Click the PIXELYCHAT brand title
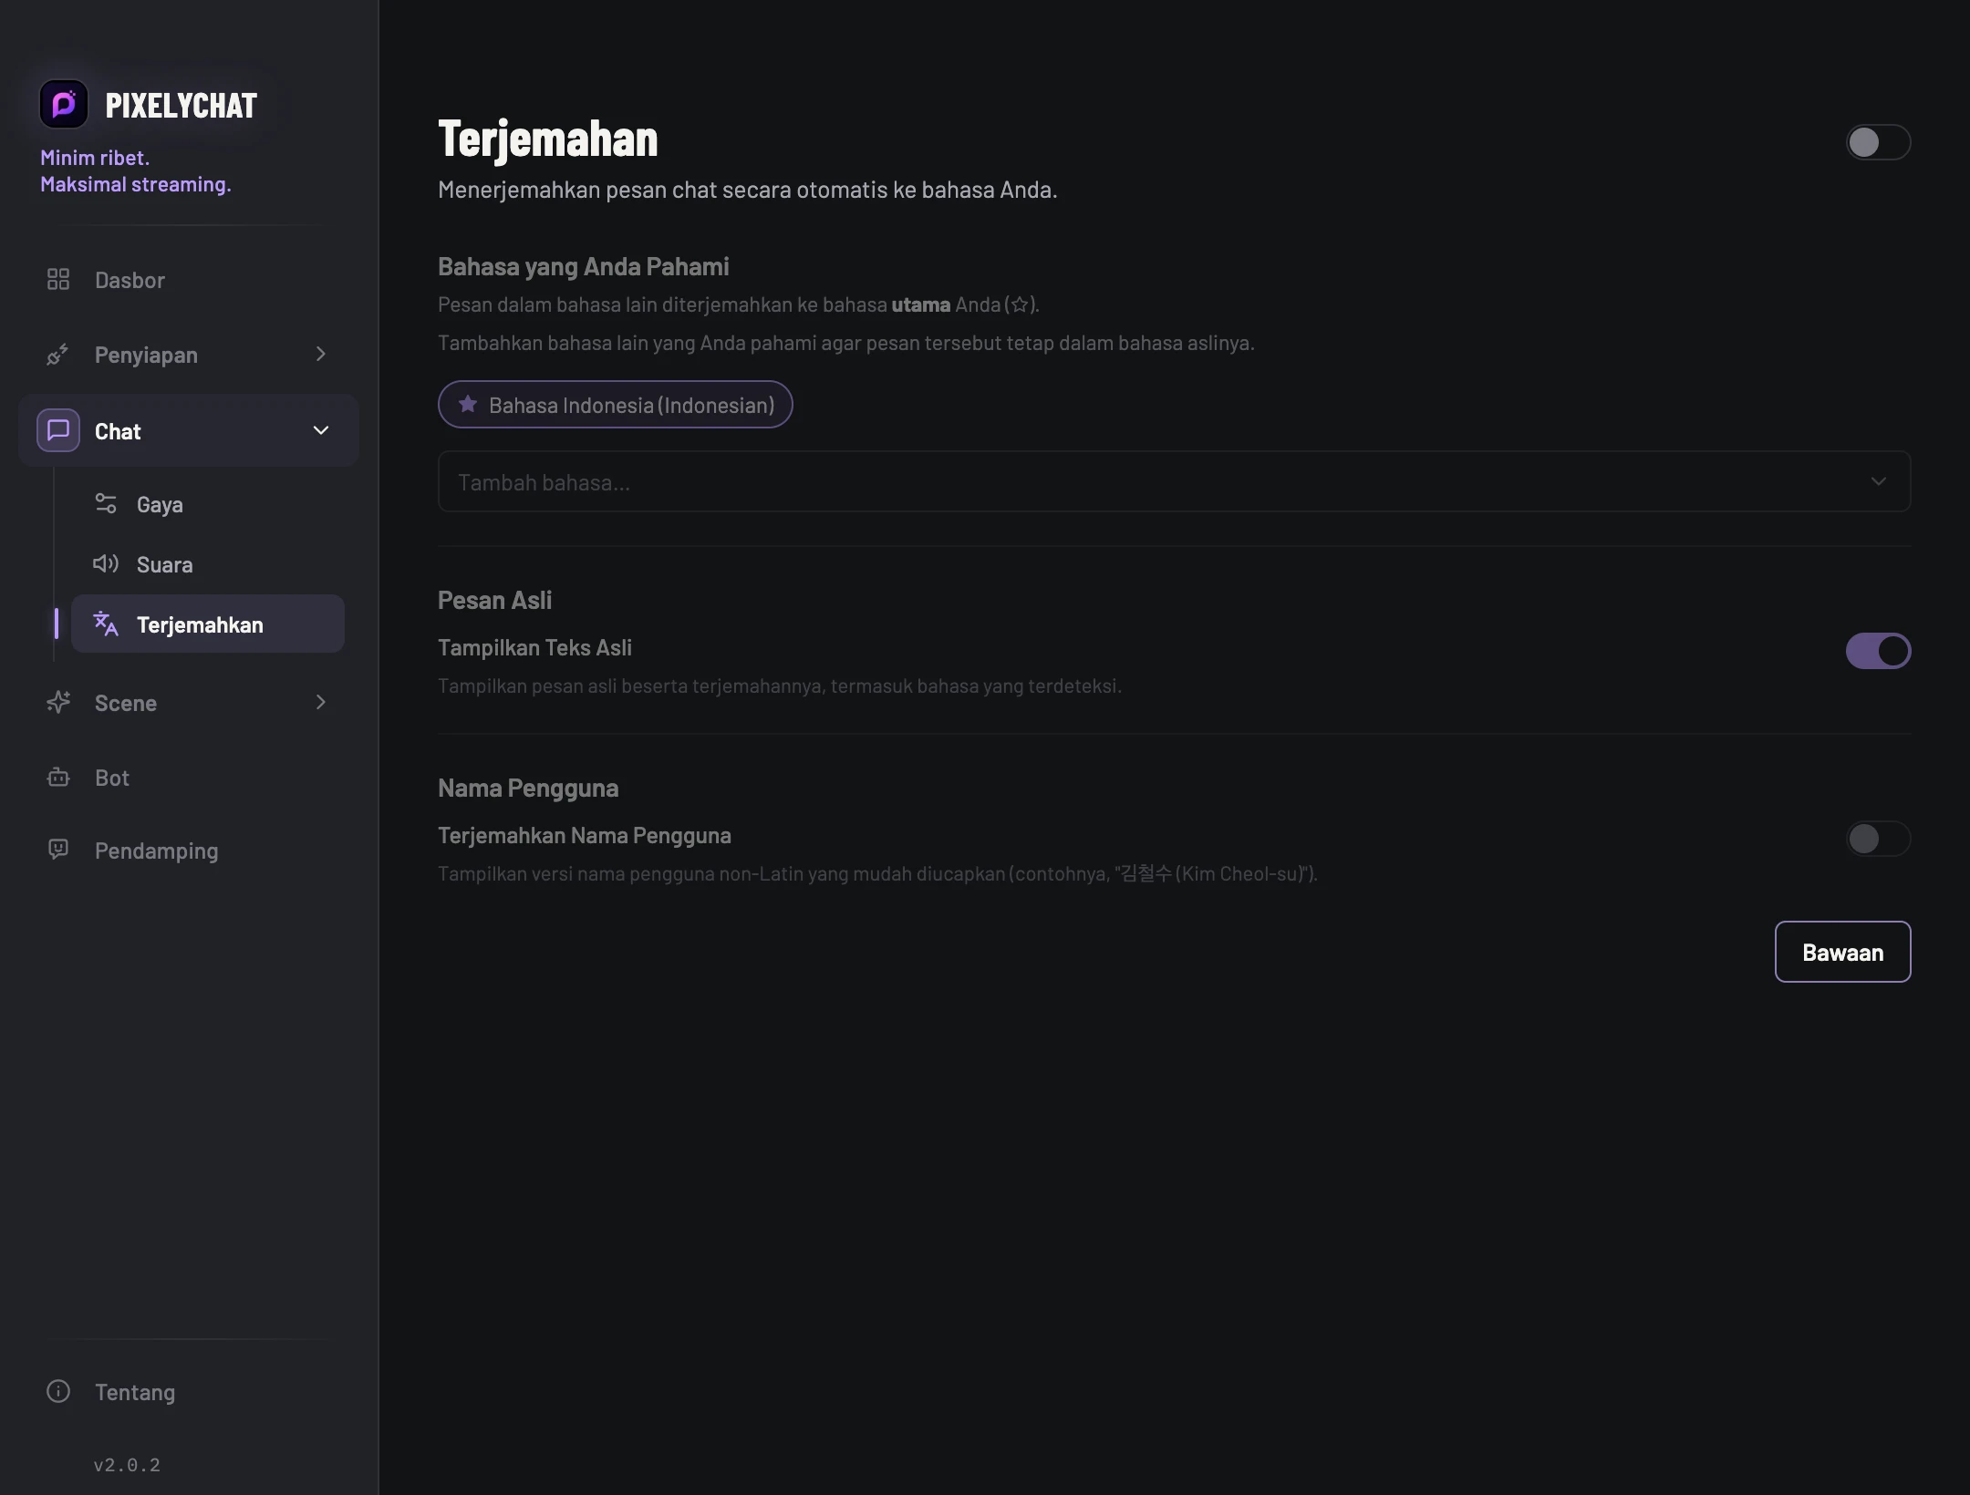 pyautogui.click(x=181, y=106)
